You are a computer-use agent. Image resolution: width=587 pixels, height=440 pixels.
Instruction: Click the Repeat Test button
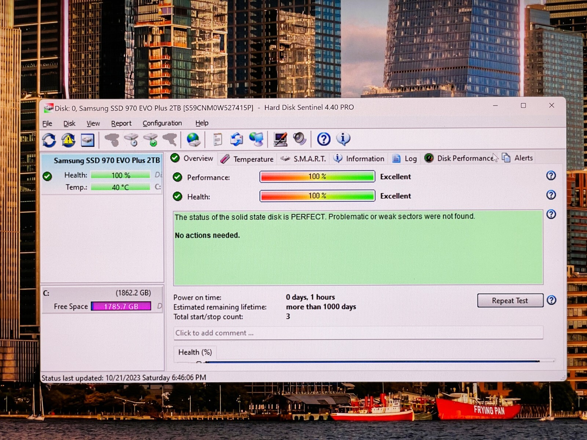click(x=510, y=301)
